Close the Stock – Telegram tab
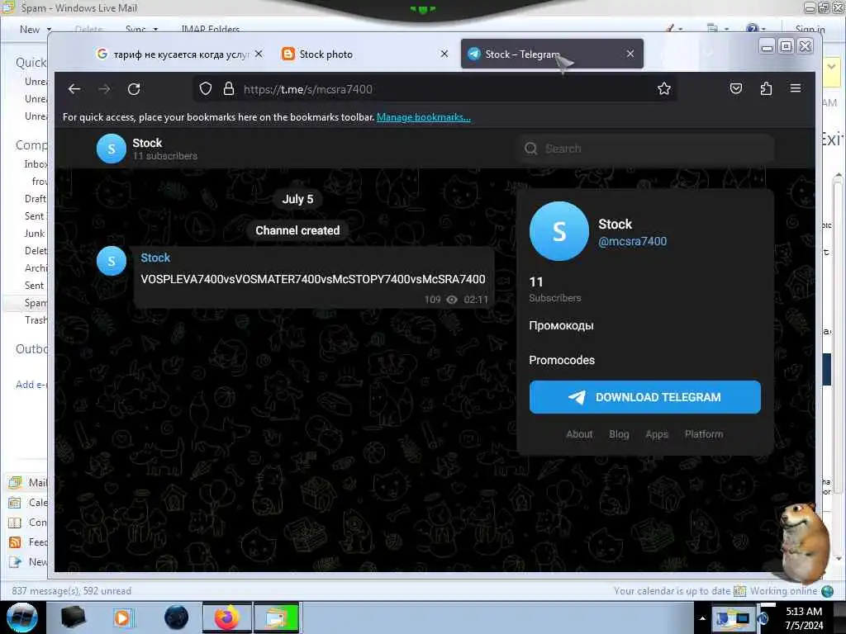 [x=630, y=54]
